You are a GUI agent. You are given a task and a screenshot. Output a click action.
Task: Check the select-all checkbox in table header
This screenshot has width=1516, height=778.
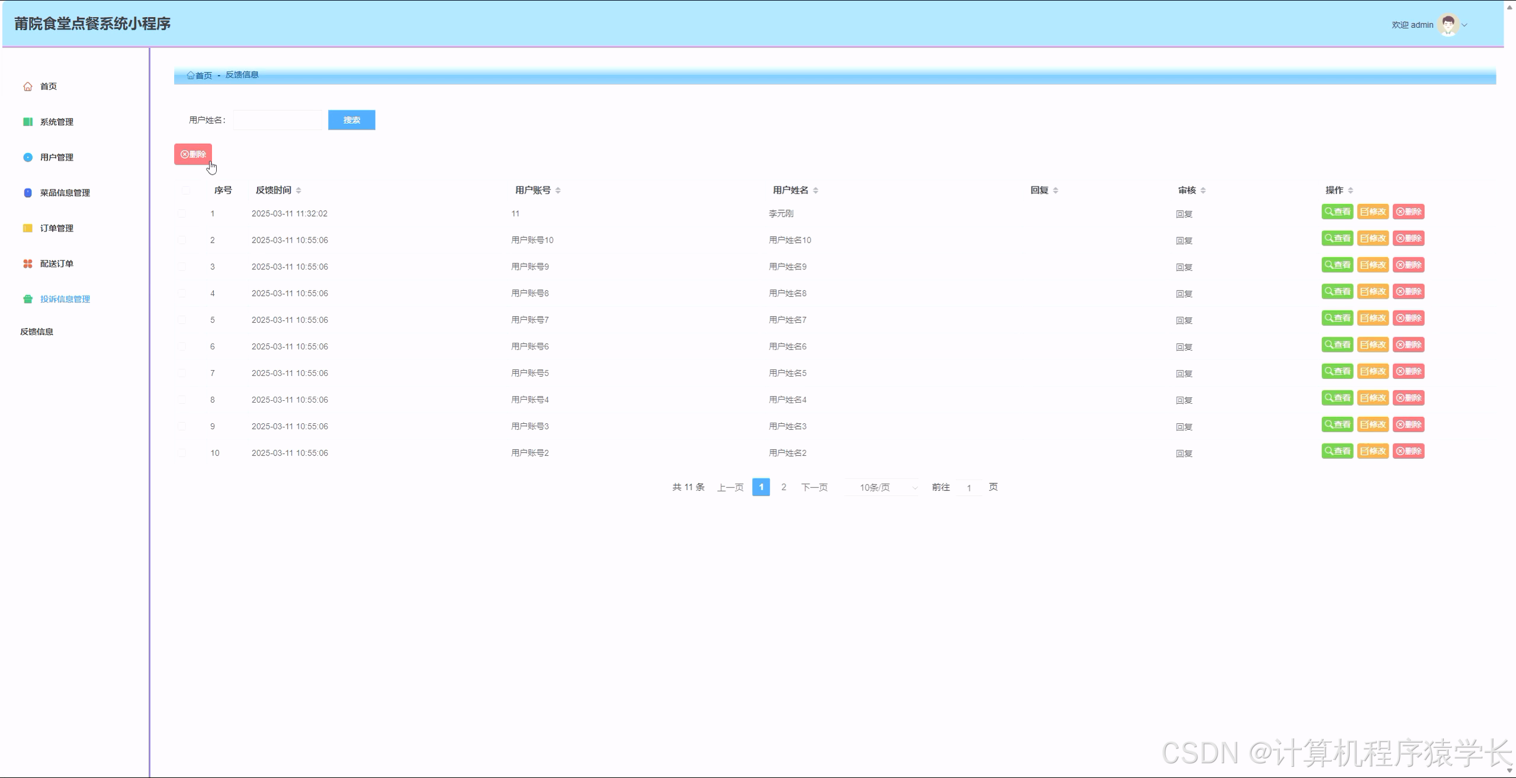pos(185,190)
